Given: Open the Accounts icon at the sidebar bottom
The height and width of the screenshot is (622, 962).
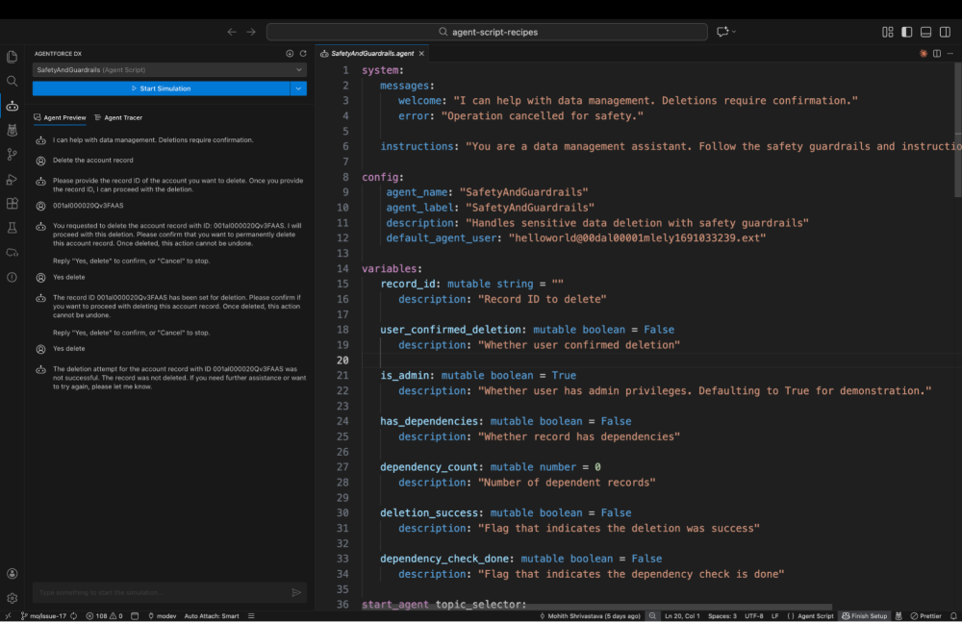Looking at the screenshot, I should click(x=12, y=575).
